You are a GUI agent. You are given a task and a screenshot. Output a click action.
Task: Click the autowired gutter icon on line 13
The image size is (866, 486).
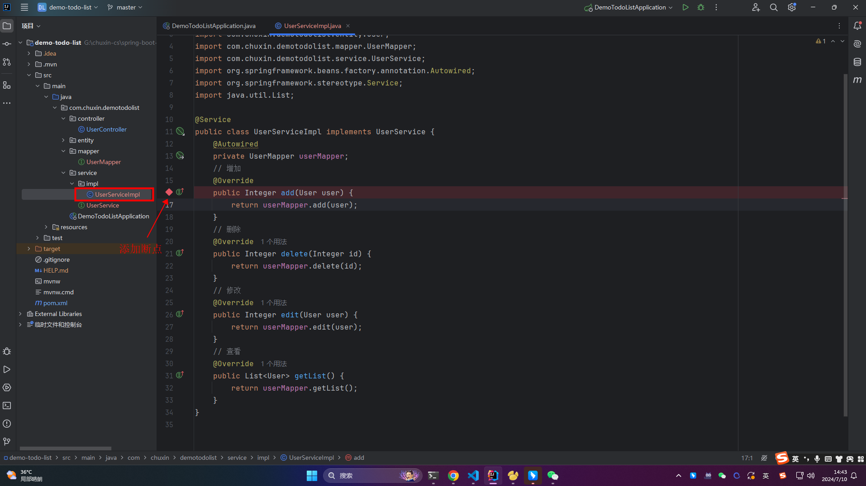[180, 156]
